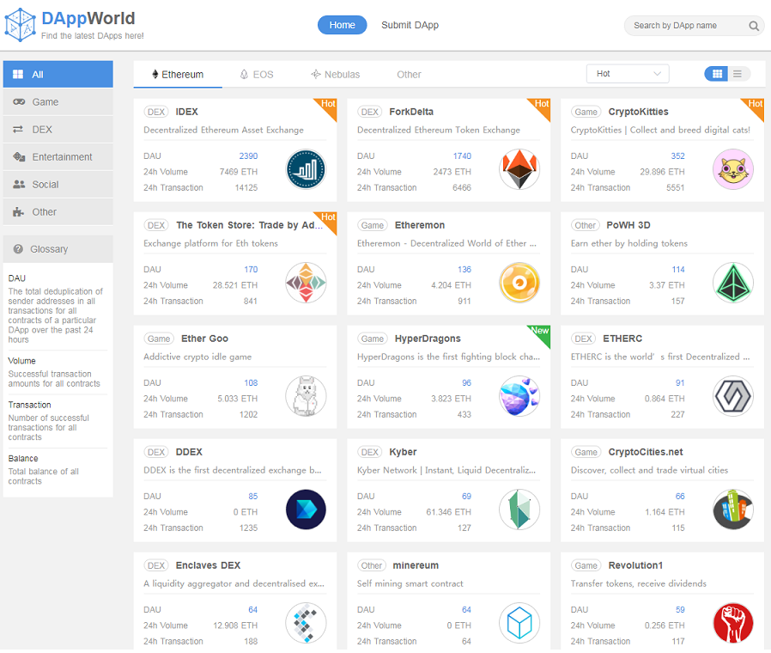The width and height of the screenshot is (771, 653).
Task: Open the CryptoCities.net title link
Action: [645, 452]
